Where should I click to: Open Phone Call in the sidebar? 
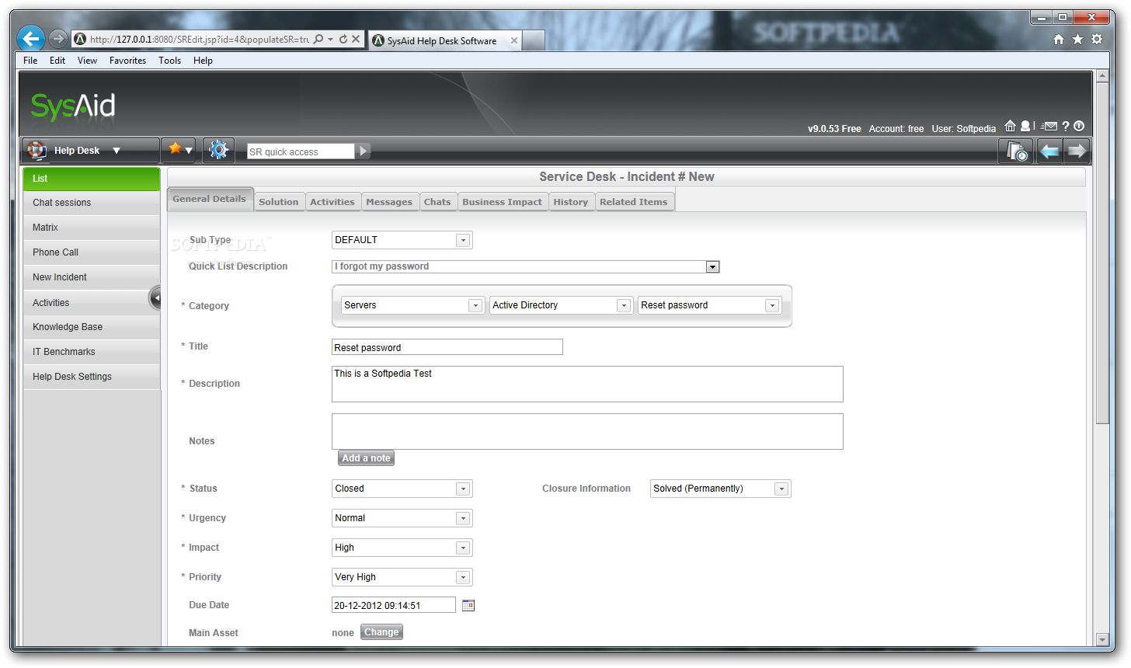click(92, 252)
